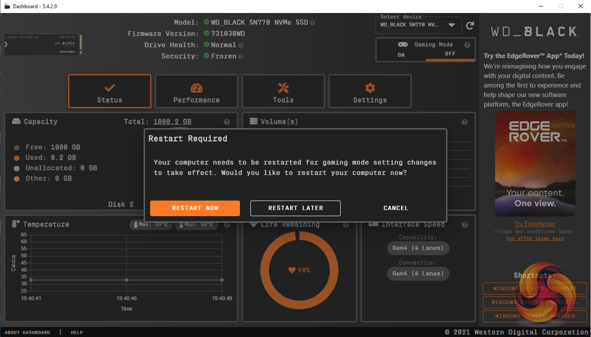This screenshot has width=591, height=337.
Task: Click the WD_BLACK SSD drive image
Action: click(x=44, y=45)
